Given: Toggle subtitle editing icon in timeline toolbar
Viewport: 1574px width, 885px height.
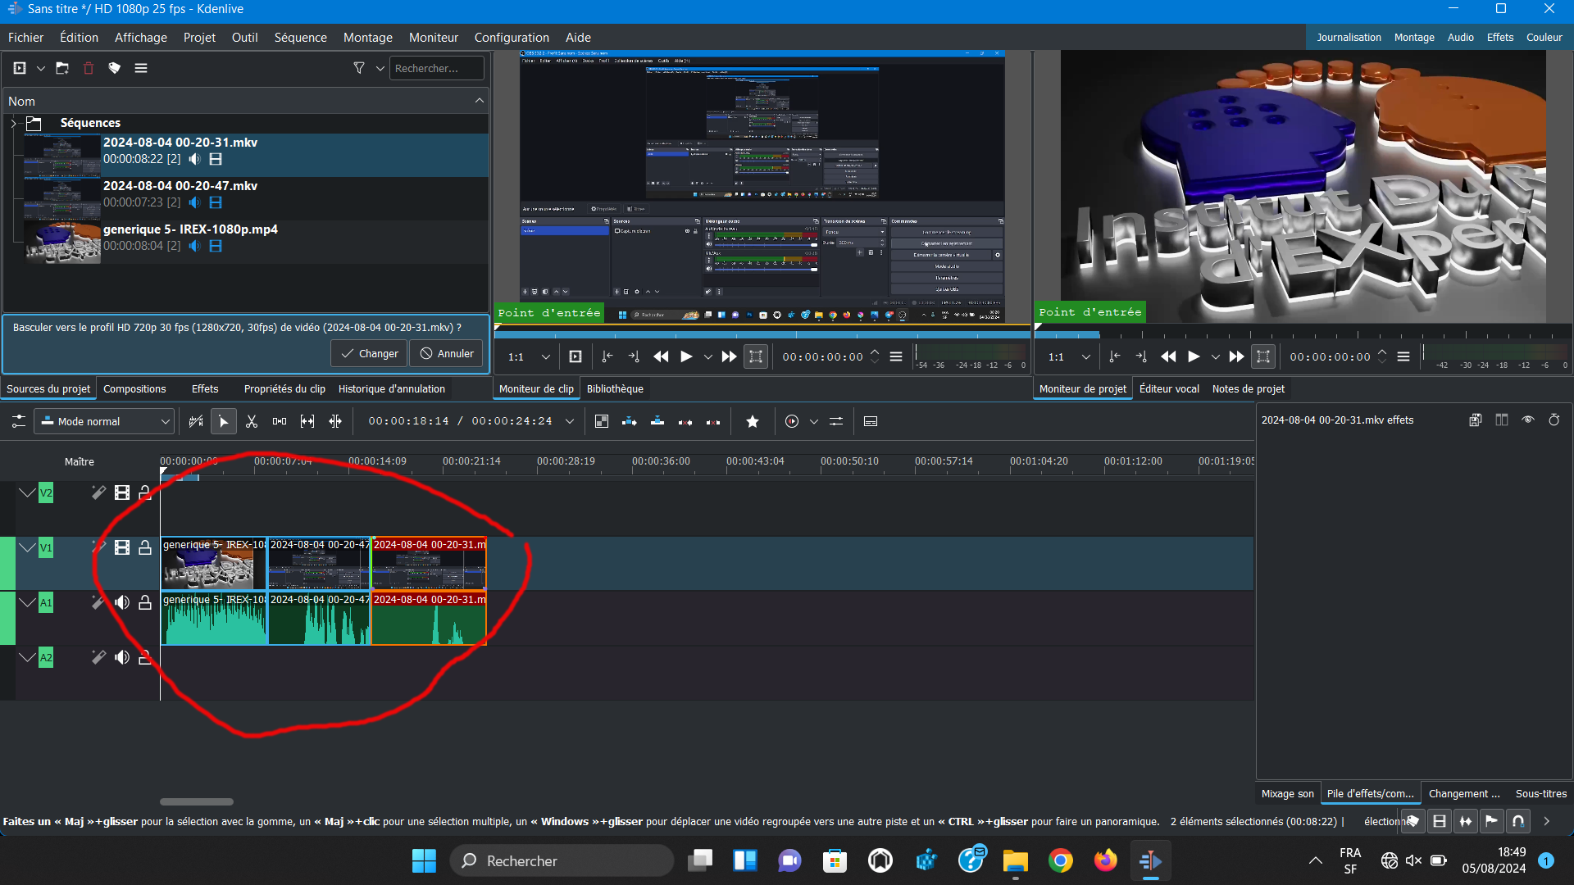Looking at the screenshot, I should click(x=871, y=421).
